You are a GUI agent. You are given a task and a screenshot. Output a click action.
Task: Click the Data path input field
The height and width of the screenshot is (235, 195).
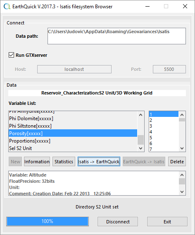click(117, 36)
